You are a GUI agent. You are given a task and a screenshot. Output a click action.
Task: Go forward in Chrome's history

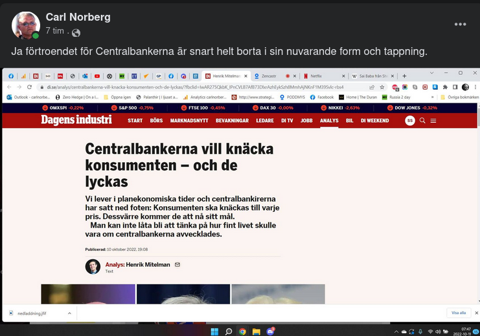click(x=19, y=87)
